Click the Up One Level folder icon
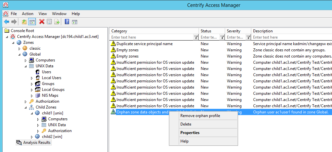This screenshot has width=332, height=152. [x=24, y=22]
